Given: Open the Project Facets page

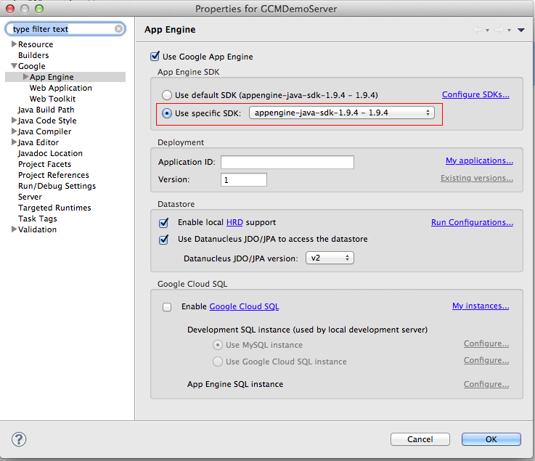Looking at the screenshot, I should (45, 164).
